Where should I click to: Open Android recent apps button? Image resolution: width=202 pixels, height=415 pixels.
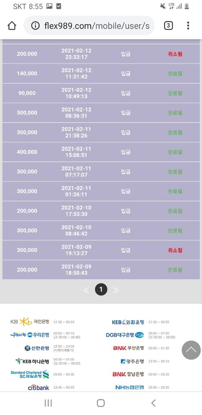[x=48, y=403]
